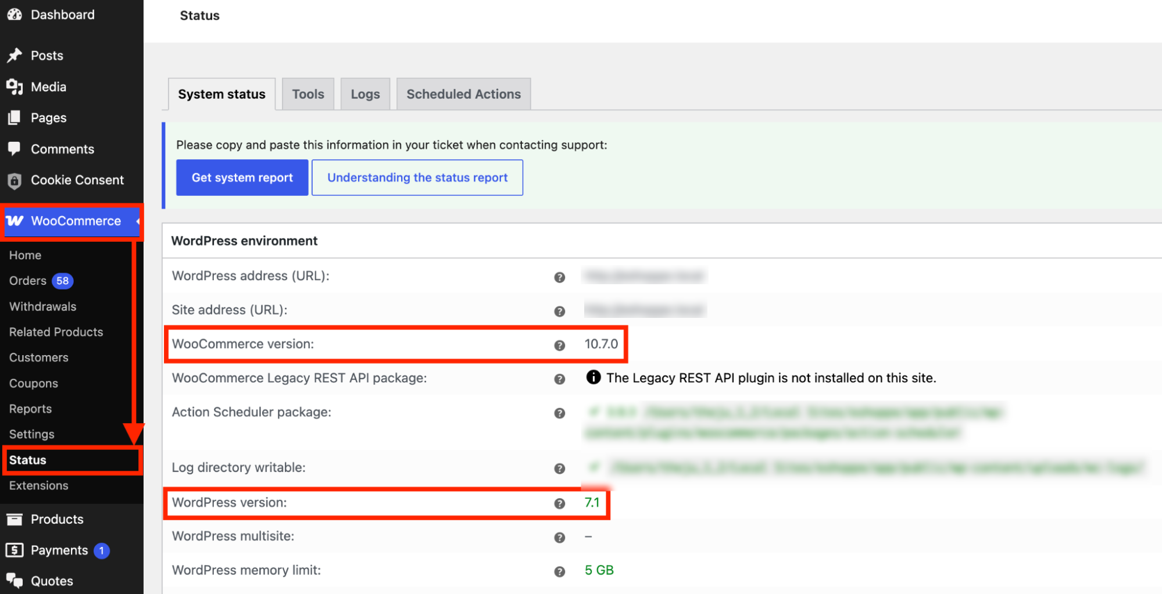Click the Payments notification badge showing 1

102,550
